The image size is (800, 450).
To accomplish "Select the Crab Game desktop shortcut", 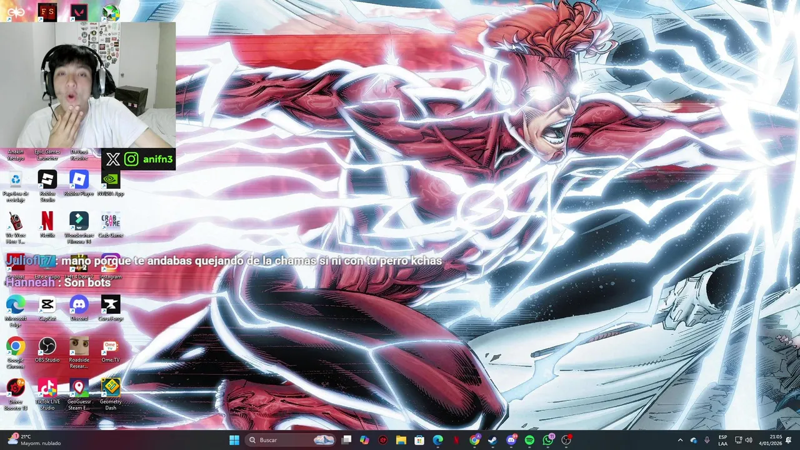I will click(x=111, y=225).
